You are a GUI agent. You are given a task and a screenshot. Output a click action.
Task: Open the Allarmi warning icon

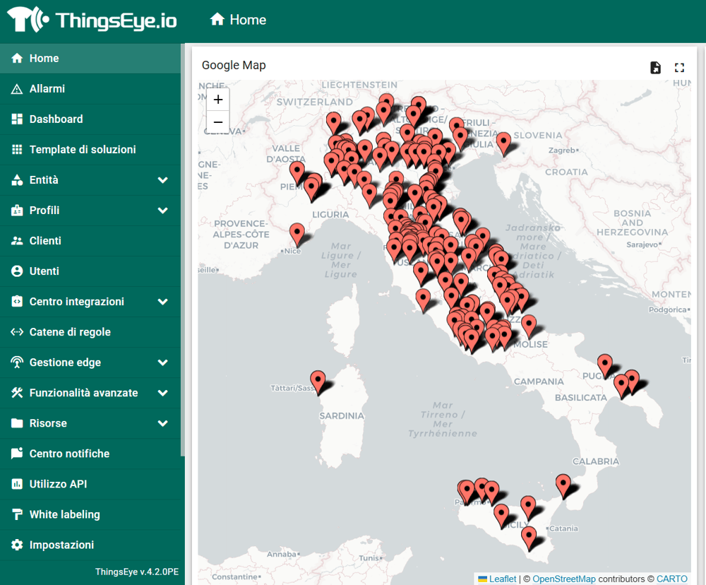[18, 89]
